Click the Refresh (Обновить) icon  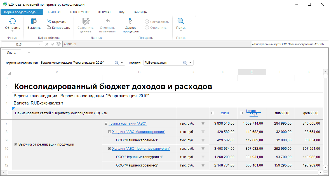tap(13, 22)
